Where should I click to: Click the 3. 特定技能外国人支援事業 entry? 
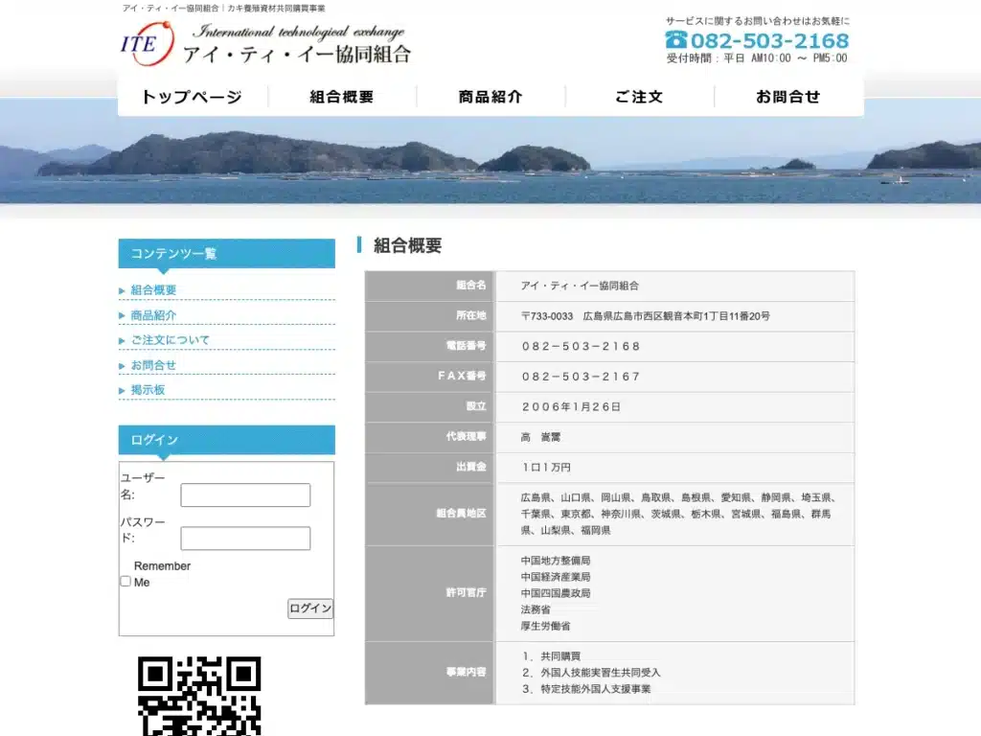pyautogui.click(x=587, y=689)
